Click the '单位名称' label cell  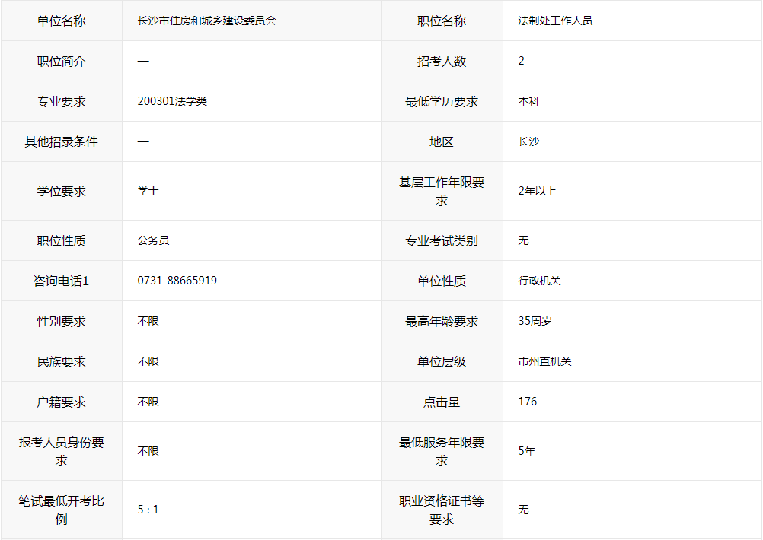62,21
